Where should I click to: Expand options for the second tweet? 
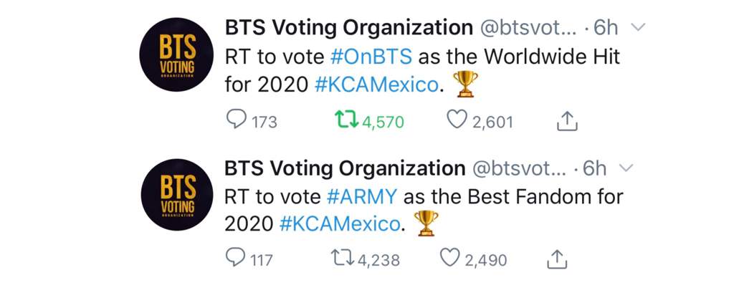[626, 168]
